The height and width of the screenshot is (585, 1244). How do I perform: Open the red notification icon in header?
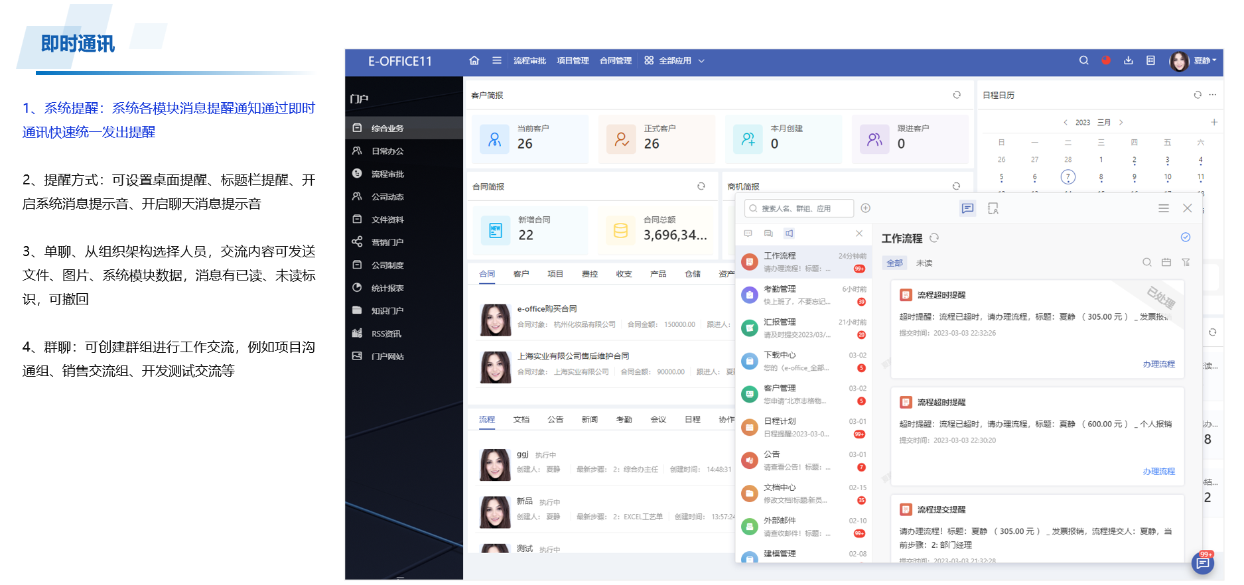1106,60
